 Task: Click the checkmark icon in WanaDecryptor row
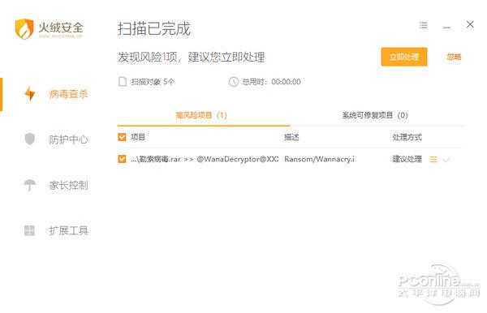click(446, 160)
